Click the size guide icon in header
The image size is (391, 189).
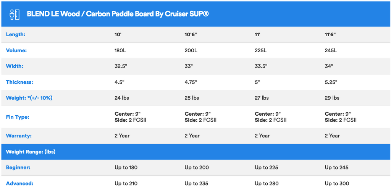tap(15, 14)
